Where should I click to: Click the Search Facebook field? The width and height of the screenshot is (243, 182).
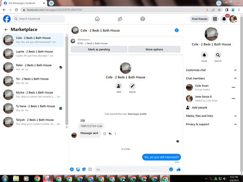tap(39, 19)
